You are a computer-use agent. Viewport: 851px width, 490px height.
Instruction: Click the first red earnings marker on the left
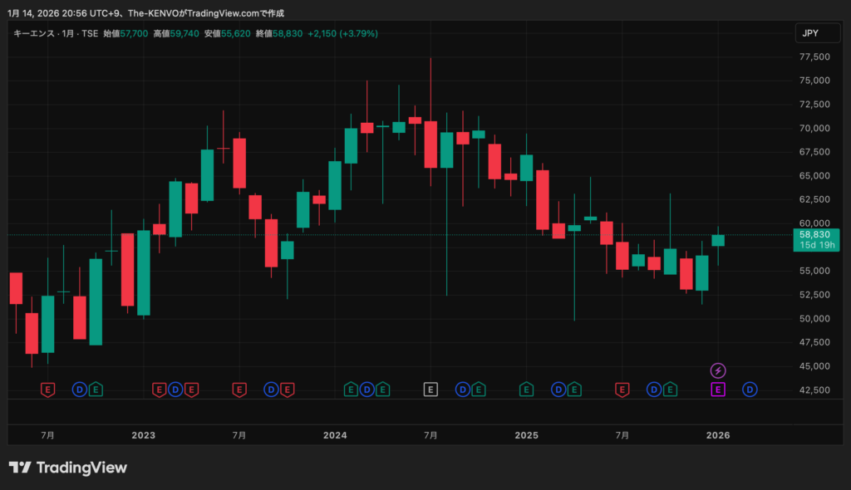tap(47, 389)
